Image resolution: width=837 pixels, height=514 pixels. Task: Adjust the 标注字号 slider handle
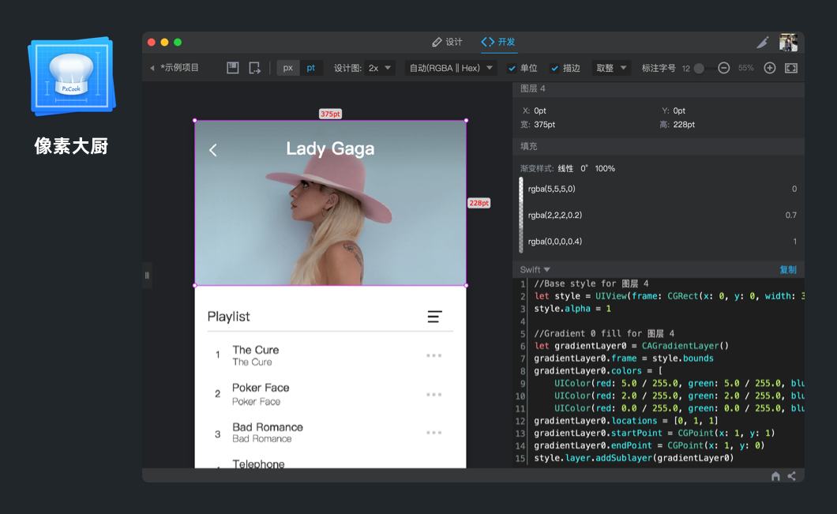[699, 69]
